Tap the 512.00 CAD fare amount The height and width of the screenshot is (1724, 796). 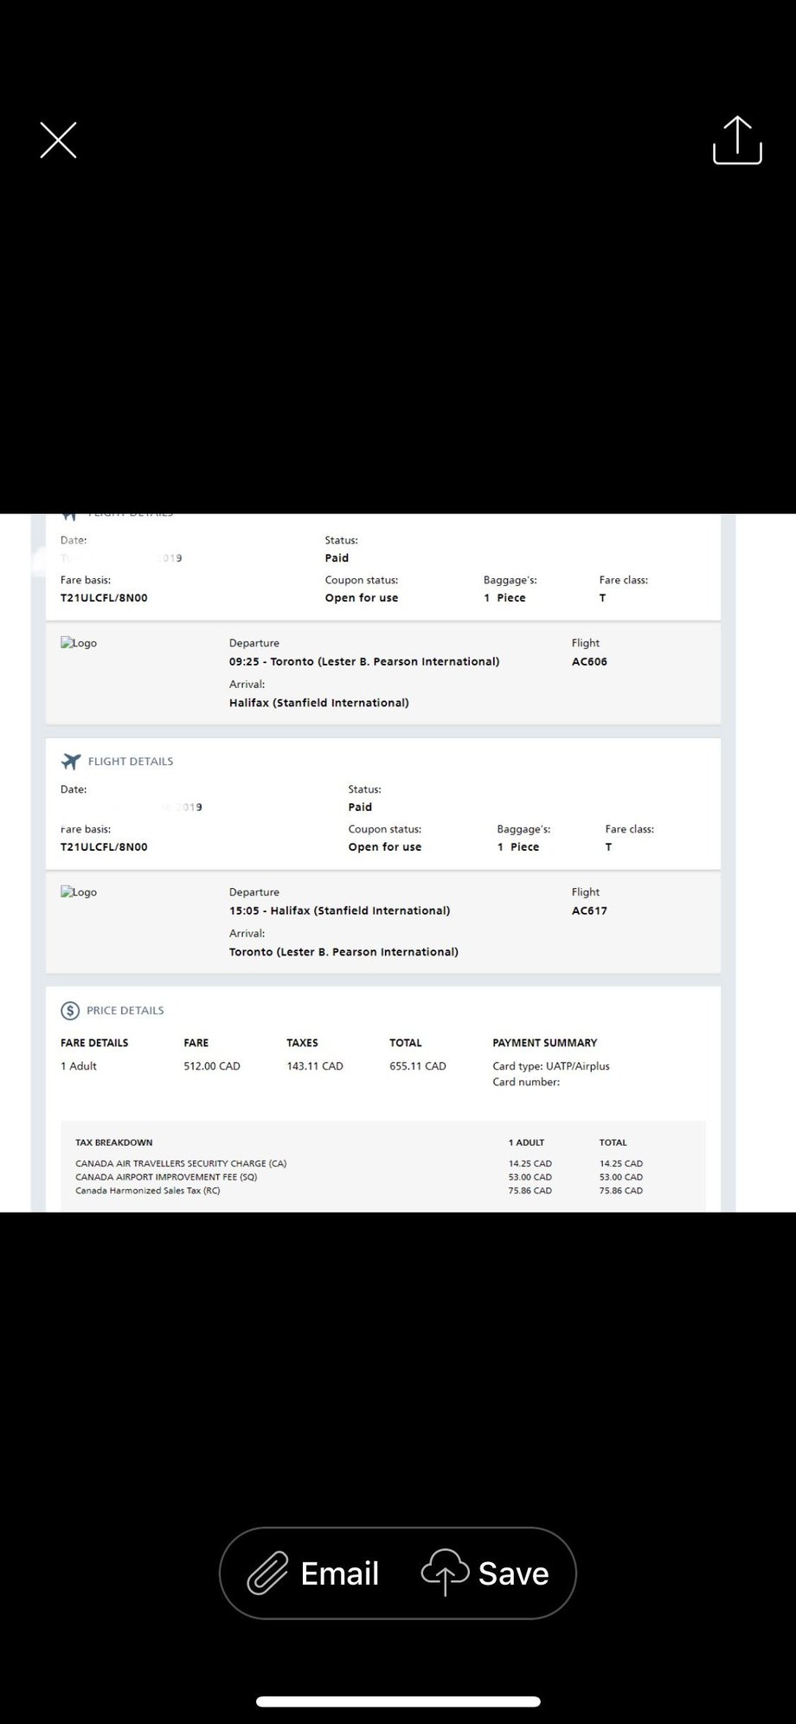(212, 1066)
